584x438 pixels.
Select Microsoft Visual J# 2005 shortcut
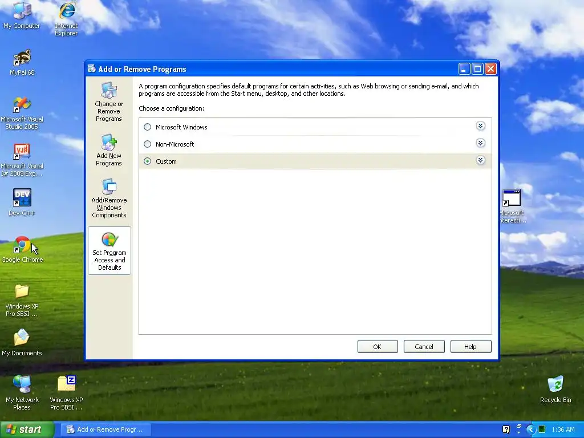(22, 160)
